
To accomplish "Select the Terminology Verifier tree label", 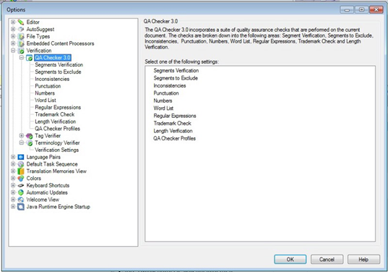I will click(x=57, y=143).
